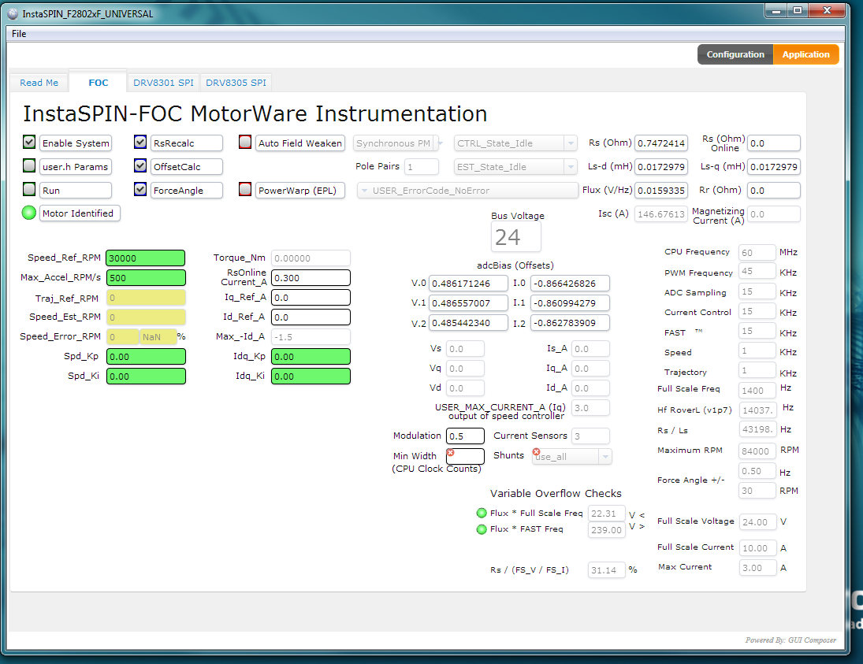
Task: Click the V.1 adcBias offset field
Action: 468,303
